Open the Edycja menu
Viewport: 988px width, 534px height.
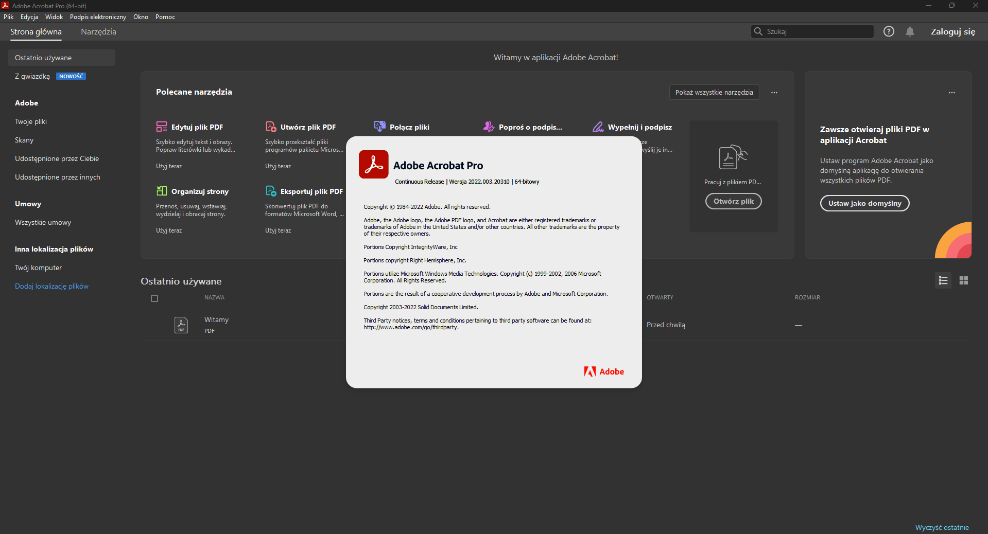coord(29,17)
